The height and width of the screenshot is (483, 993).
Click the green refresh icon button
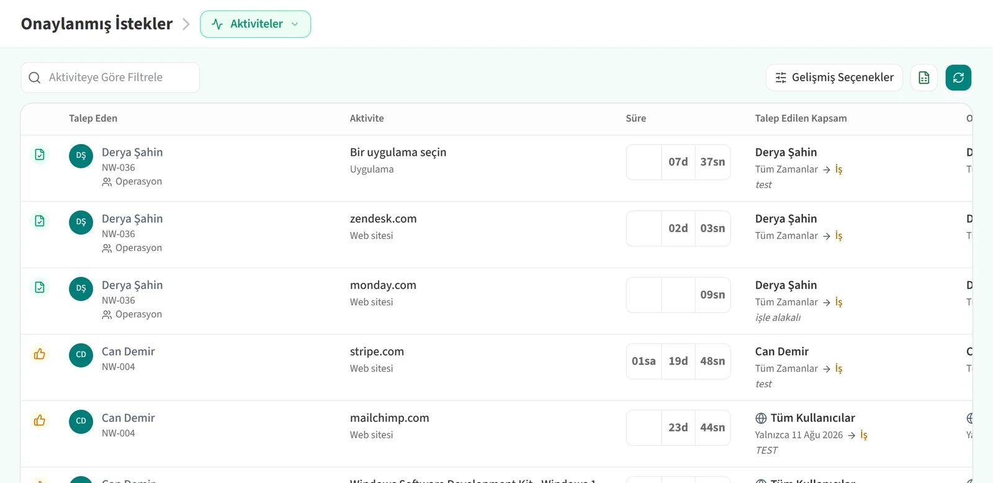coord(958,78)
